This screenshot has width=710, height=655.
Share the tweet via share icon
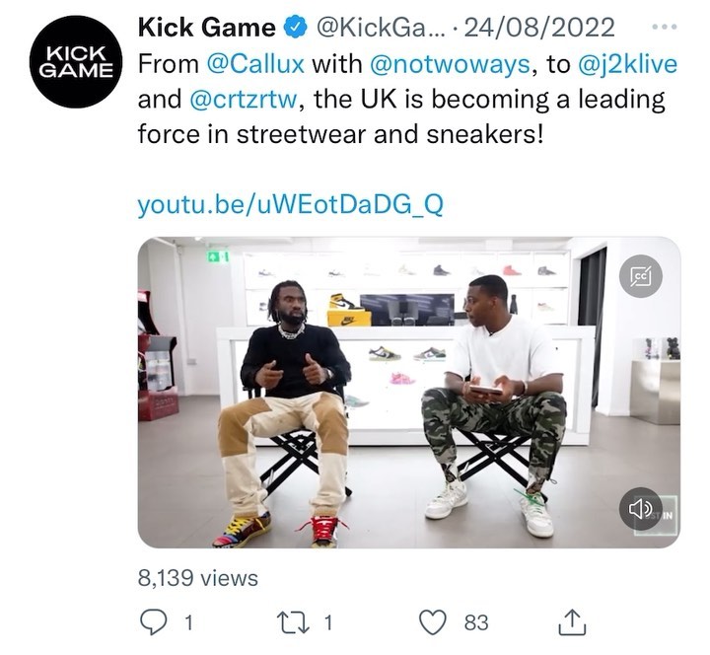(572, 621)
